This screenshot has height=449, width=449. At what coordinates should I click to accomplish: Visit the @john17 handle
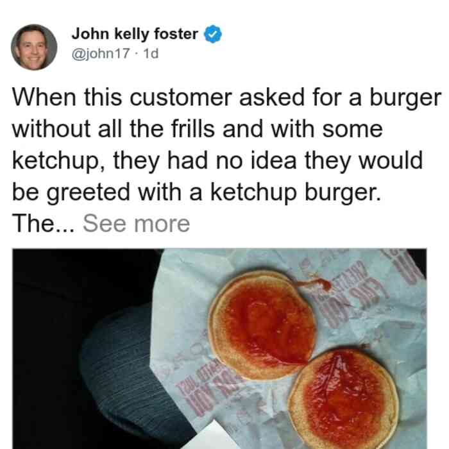pos(101,53)
